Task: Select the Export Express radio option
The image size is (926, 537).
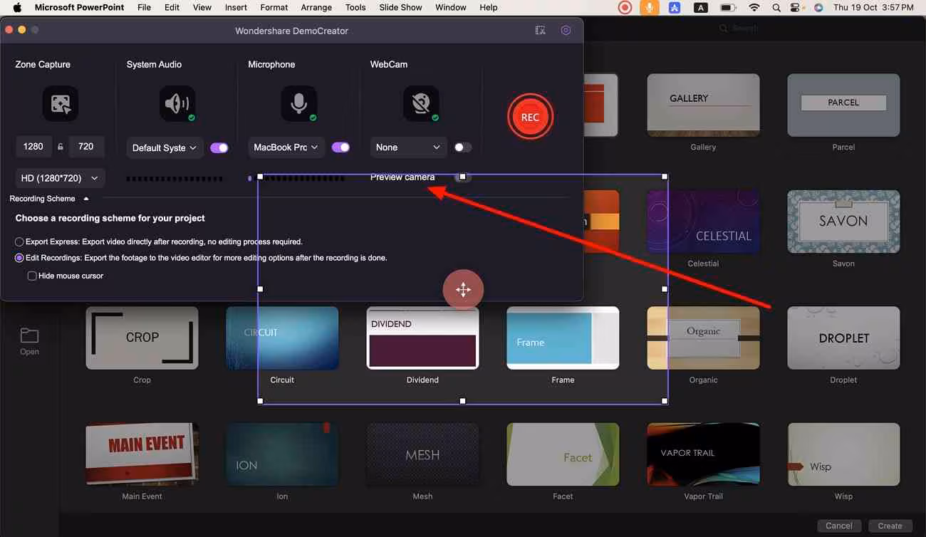Action: click(19, 241)
